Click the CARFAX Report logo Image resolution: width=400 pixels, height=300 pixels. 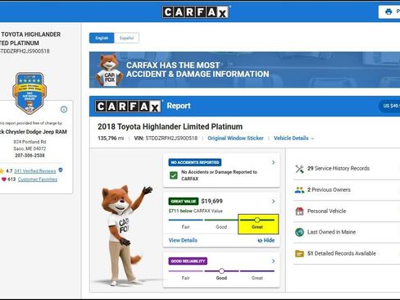click(128, 107)
